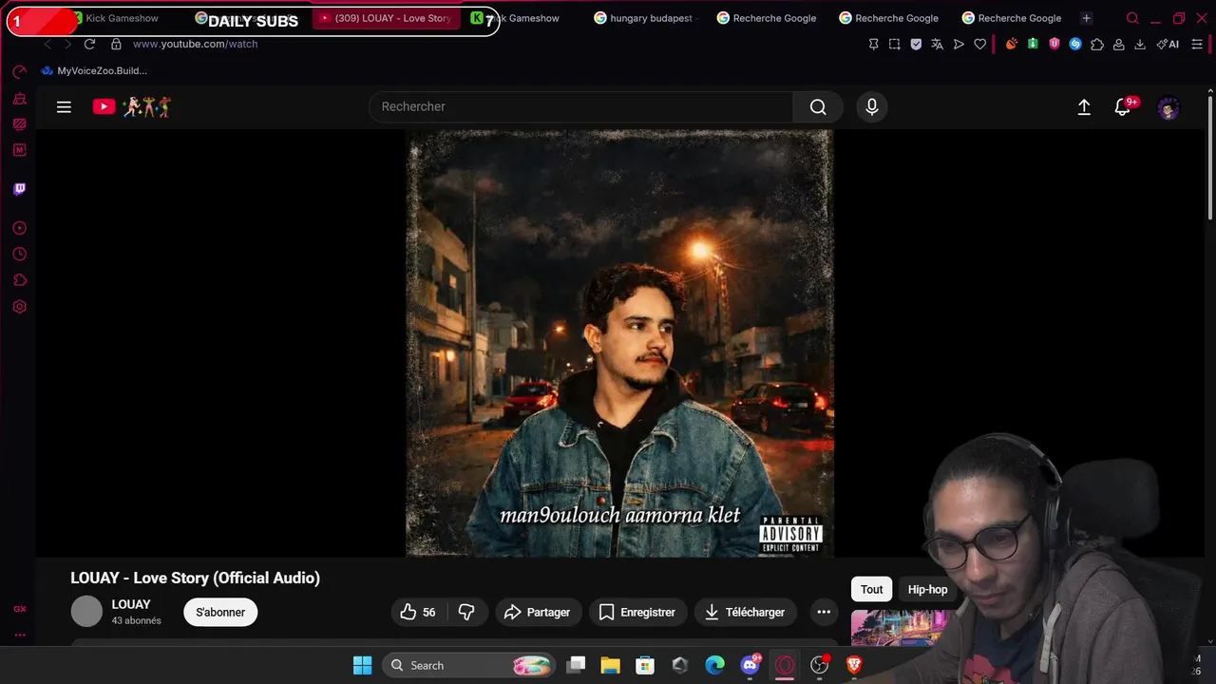
Task: Click the Télécharger download button
Action: coord(745,613)
